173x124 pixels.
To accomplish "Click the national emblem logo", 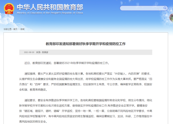I will 9,9.
